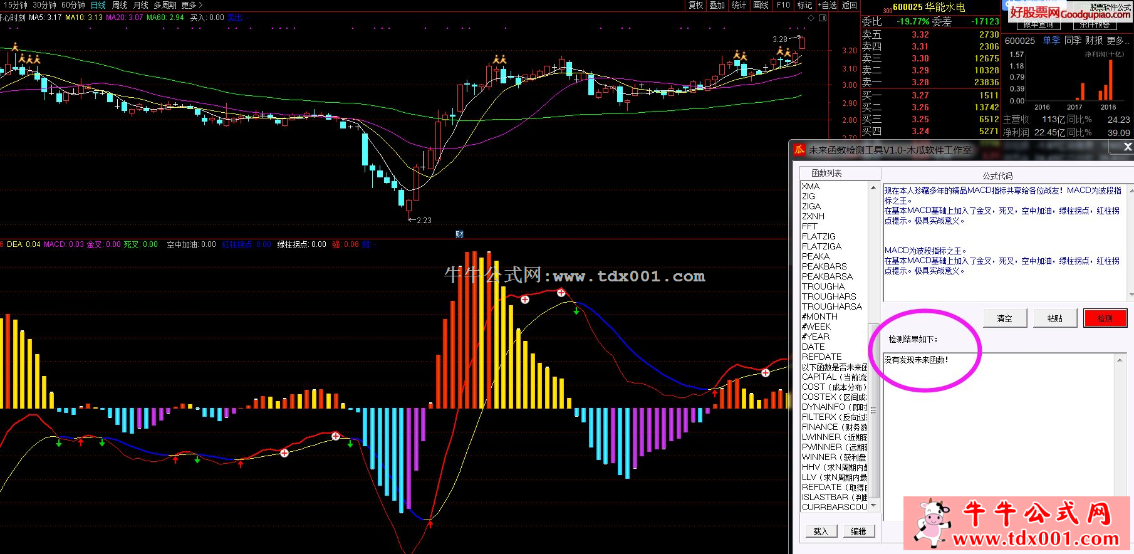Viewport: 1134px width, 554px height.
Task: Click the 瓜 app icon in dialog title
Action: coord(799,150)
